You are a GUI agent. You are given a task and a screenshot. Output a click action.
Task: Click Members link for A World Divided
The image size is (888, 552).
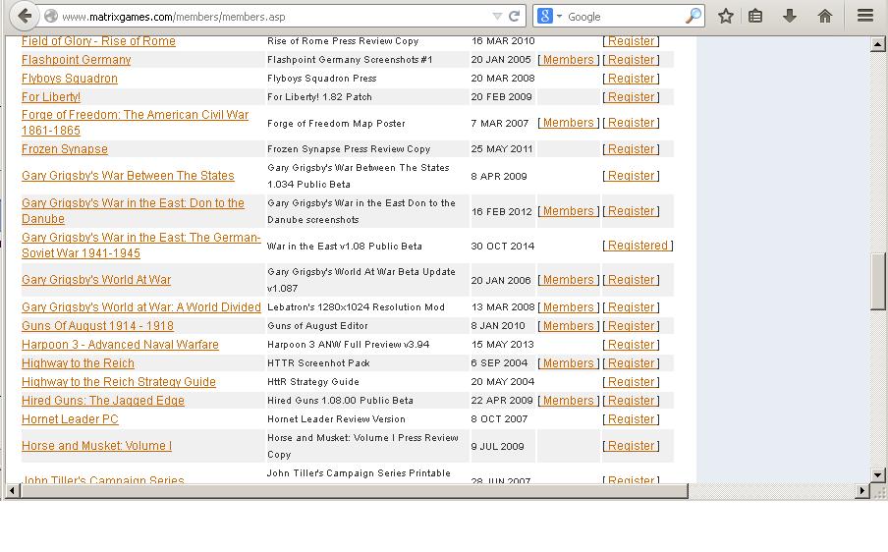(x=568, y=306)
